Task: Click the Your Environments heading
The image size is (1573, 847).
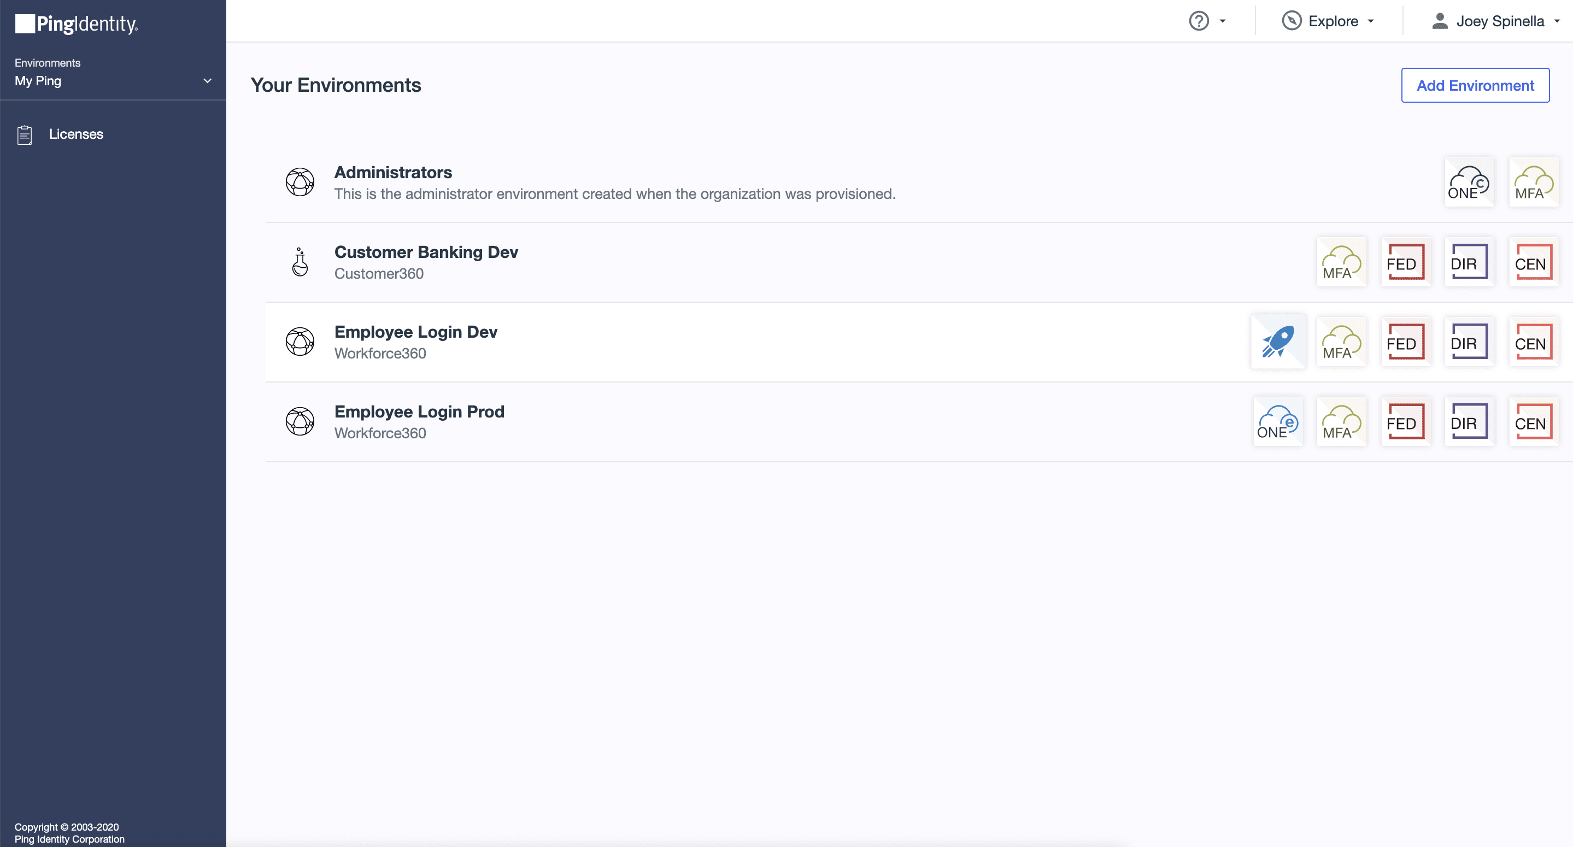Action: coord(335,85)
